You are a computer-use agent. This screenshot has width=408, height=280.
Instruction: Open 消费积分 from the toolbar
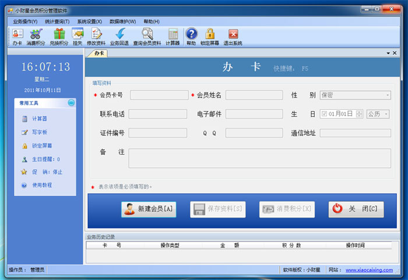[x=36, y=37]
